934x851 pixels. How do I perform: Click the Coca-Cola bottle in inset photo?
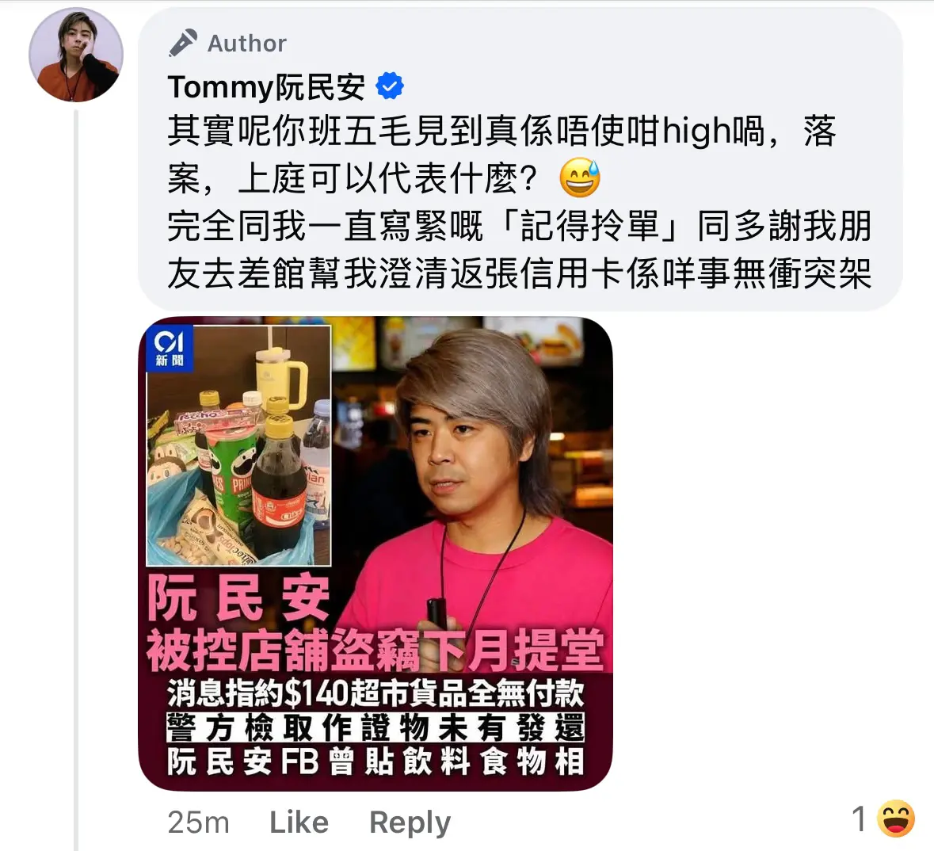pyautogui.click(x=278, y=484)
